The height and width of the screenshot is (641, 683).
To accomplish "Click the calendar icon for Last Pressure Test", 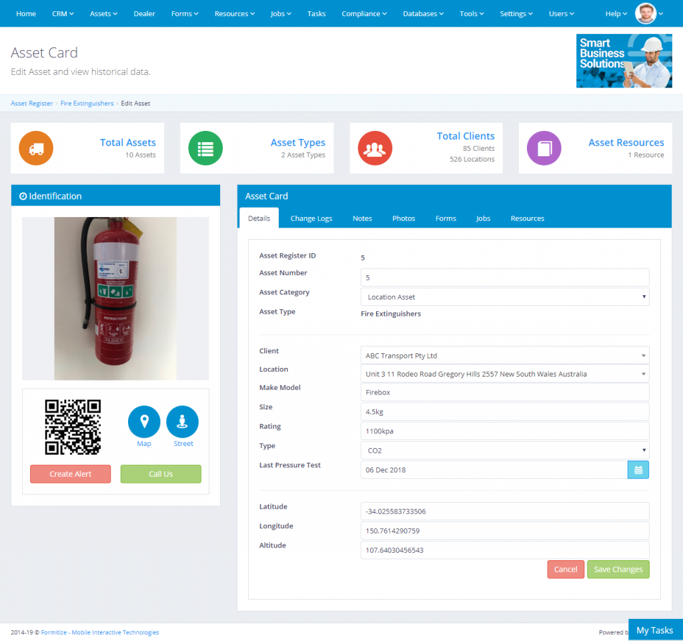I will tap(638, 470).
